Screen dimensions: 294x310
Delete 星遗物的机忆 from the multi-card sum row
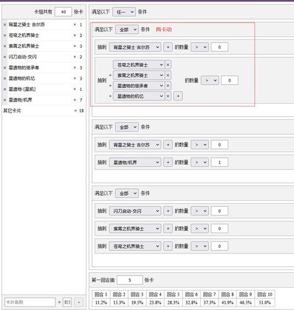[168, 96]
